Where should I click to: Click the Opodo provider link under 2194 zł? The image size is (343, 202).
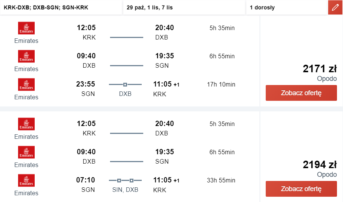click(327, 175)
